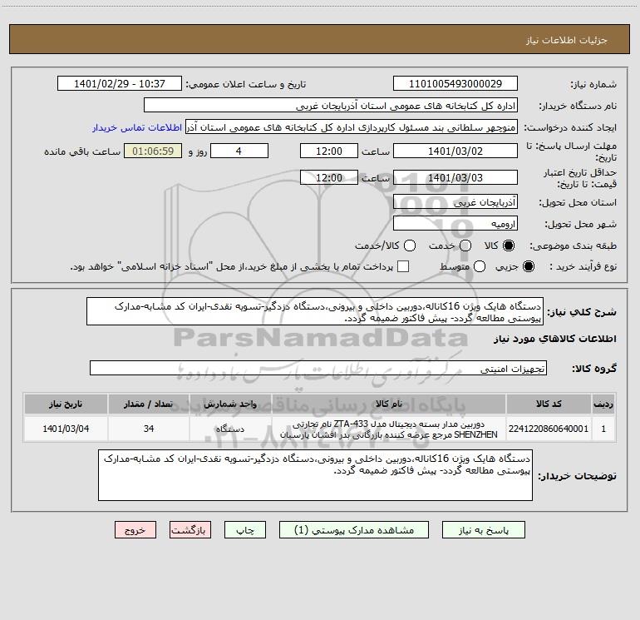
Task: Click the پاسخ به نیاز button
Action: point(484,530)
